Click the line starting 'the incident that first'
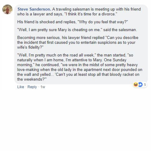 click(x=76, y=43)
